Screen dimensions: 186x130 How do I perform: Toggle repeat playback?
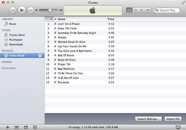point(26,127)
